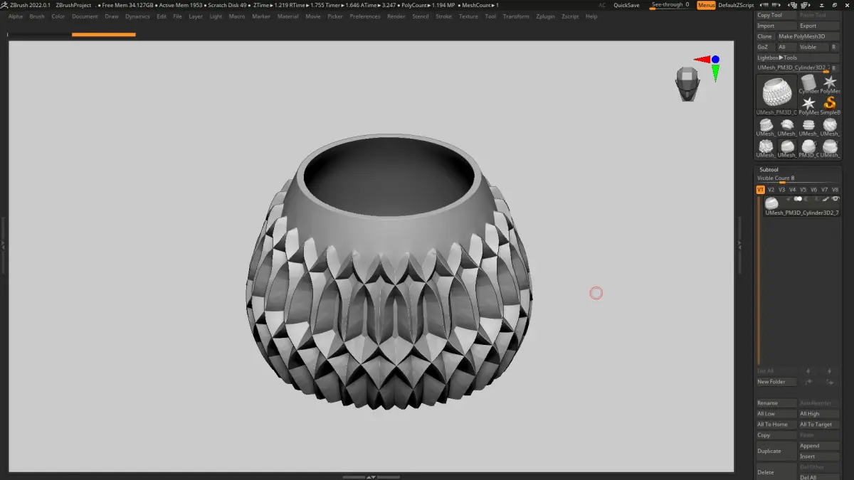Collapse the Subtool palette header
The image size is (854, 480).
click(x=769, y=170)
